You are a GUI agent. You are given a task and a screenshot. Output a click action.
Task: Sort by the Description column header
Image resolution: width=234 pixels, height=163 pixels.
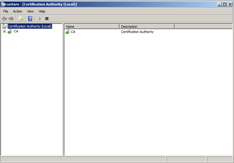(x=147, y=27)
